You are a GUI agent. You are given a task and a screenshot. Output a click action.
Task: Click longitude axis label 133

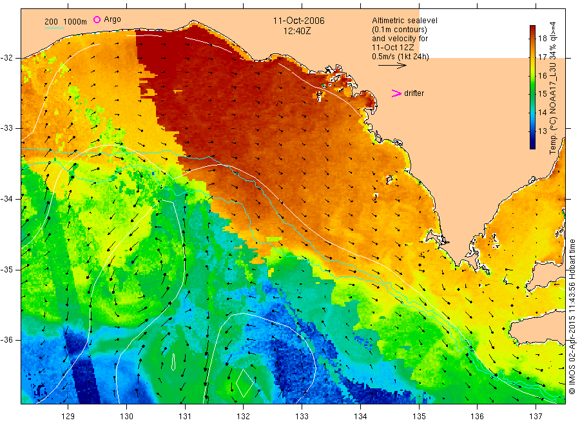pyautogui.click(x=302, y=417)
